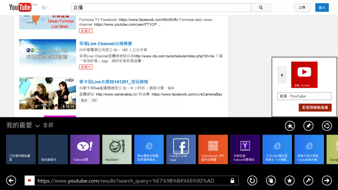This screenshot has width=338, height=190.
Task: Click the 直播中 badge under 華視 result
Action: 86,67
